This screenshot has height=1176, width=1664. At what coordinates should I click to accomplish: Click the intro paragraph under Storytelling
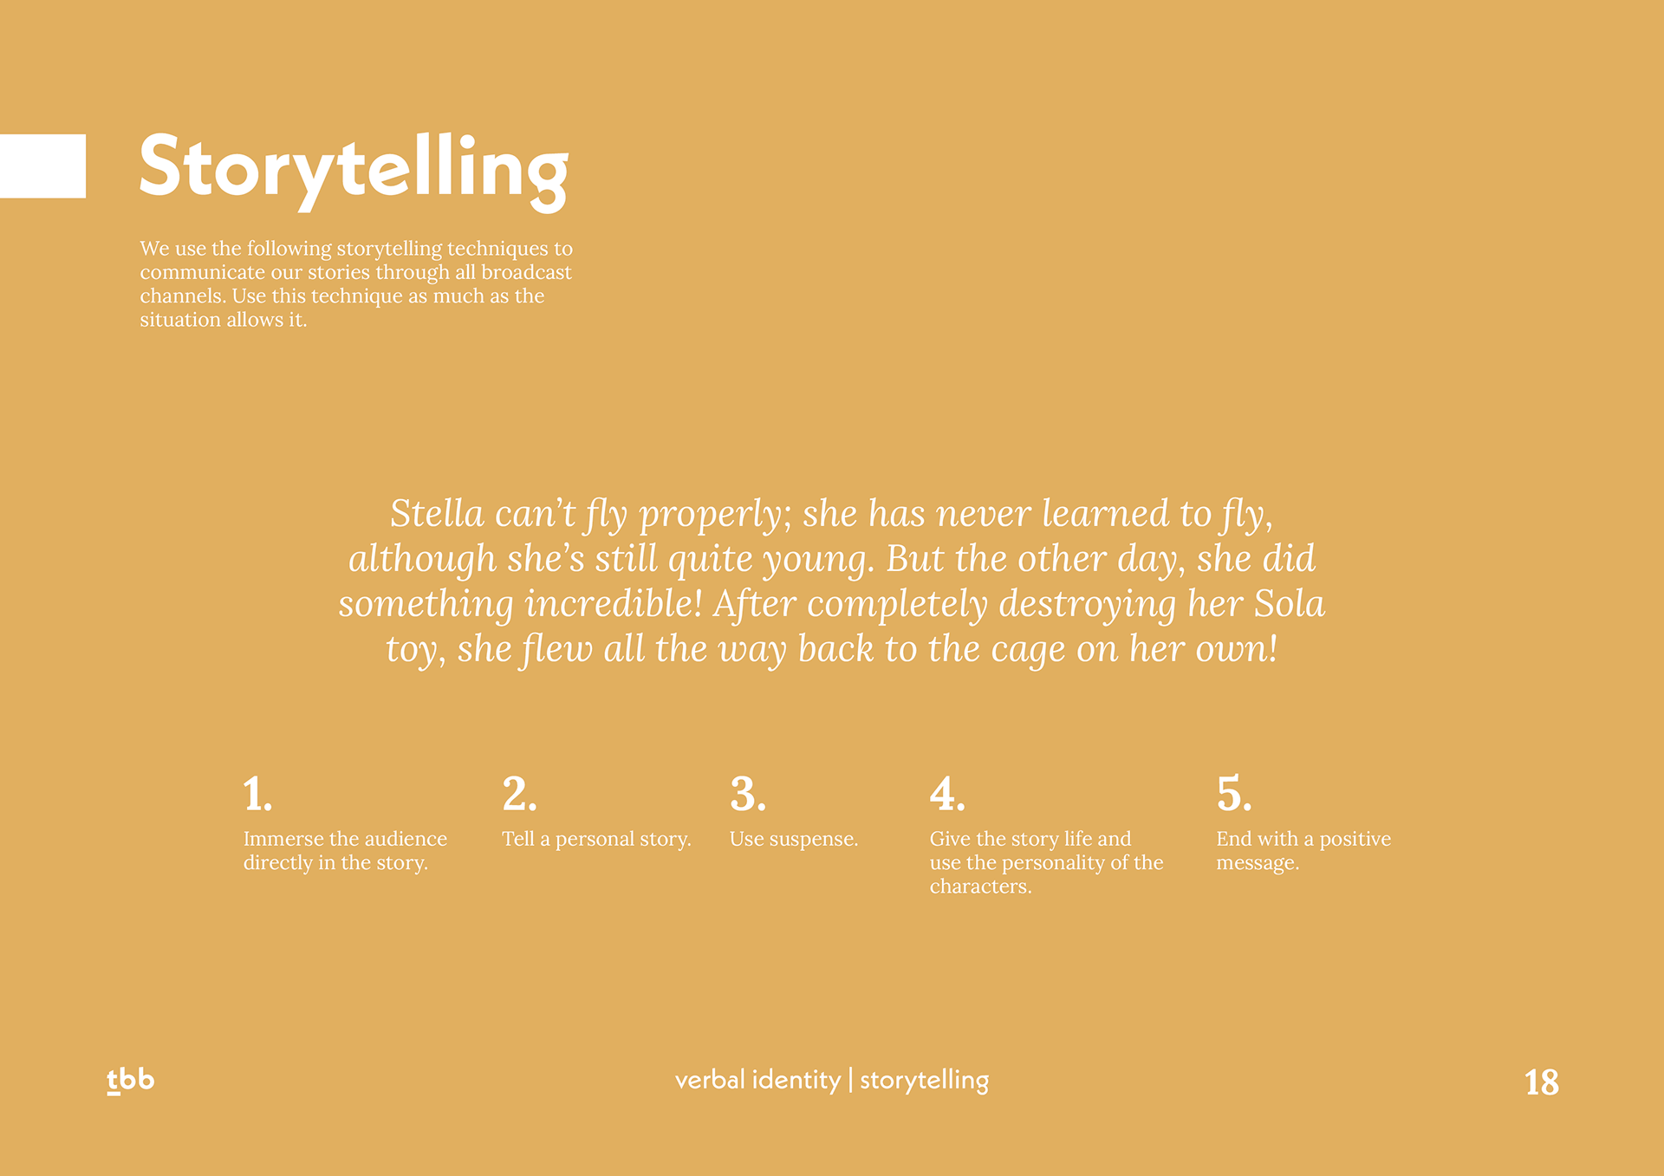pyautogui.click(x=356, y=283)
